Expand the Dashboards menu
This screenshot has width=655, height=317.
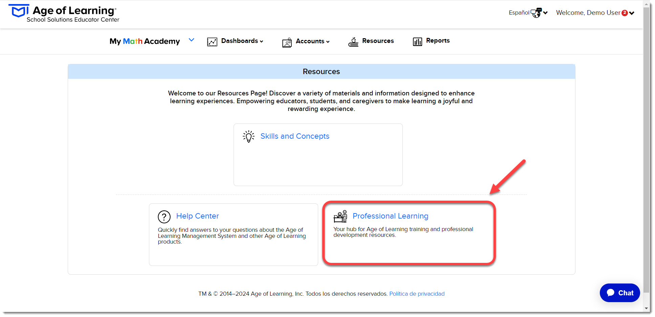pyautogui.click(x=242, y=41)
